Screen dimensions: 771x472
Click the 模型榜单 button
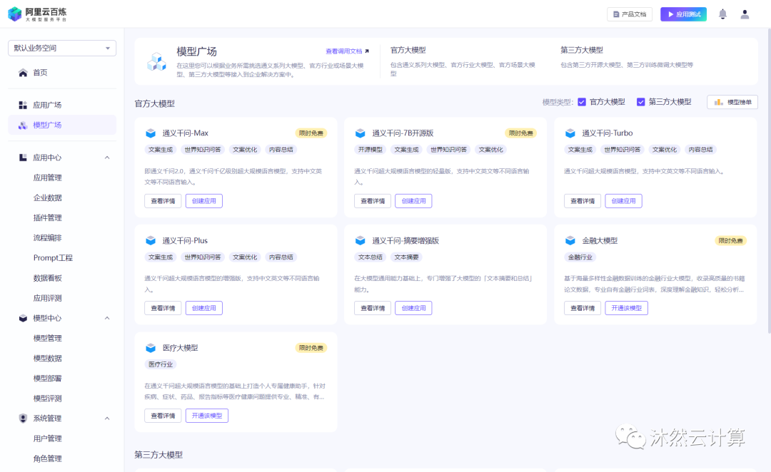tap(732, 102)
